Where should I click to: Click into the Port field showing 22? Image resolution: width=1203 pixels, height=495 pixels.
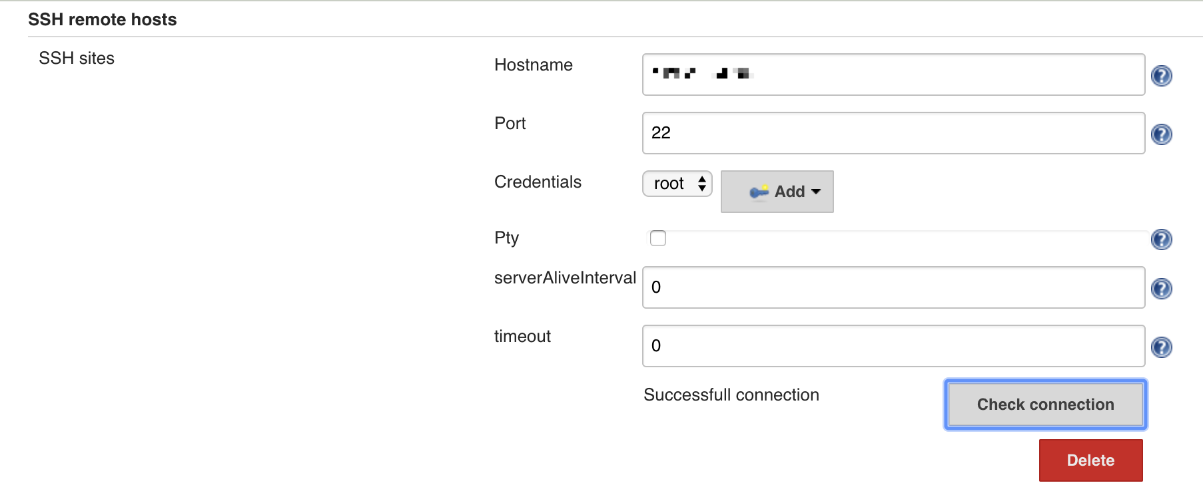(x=893, y=133)
